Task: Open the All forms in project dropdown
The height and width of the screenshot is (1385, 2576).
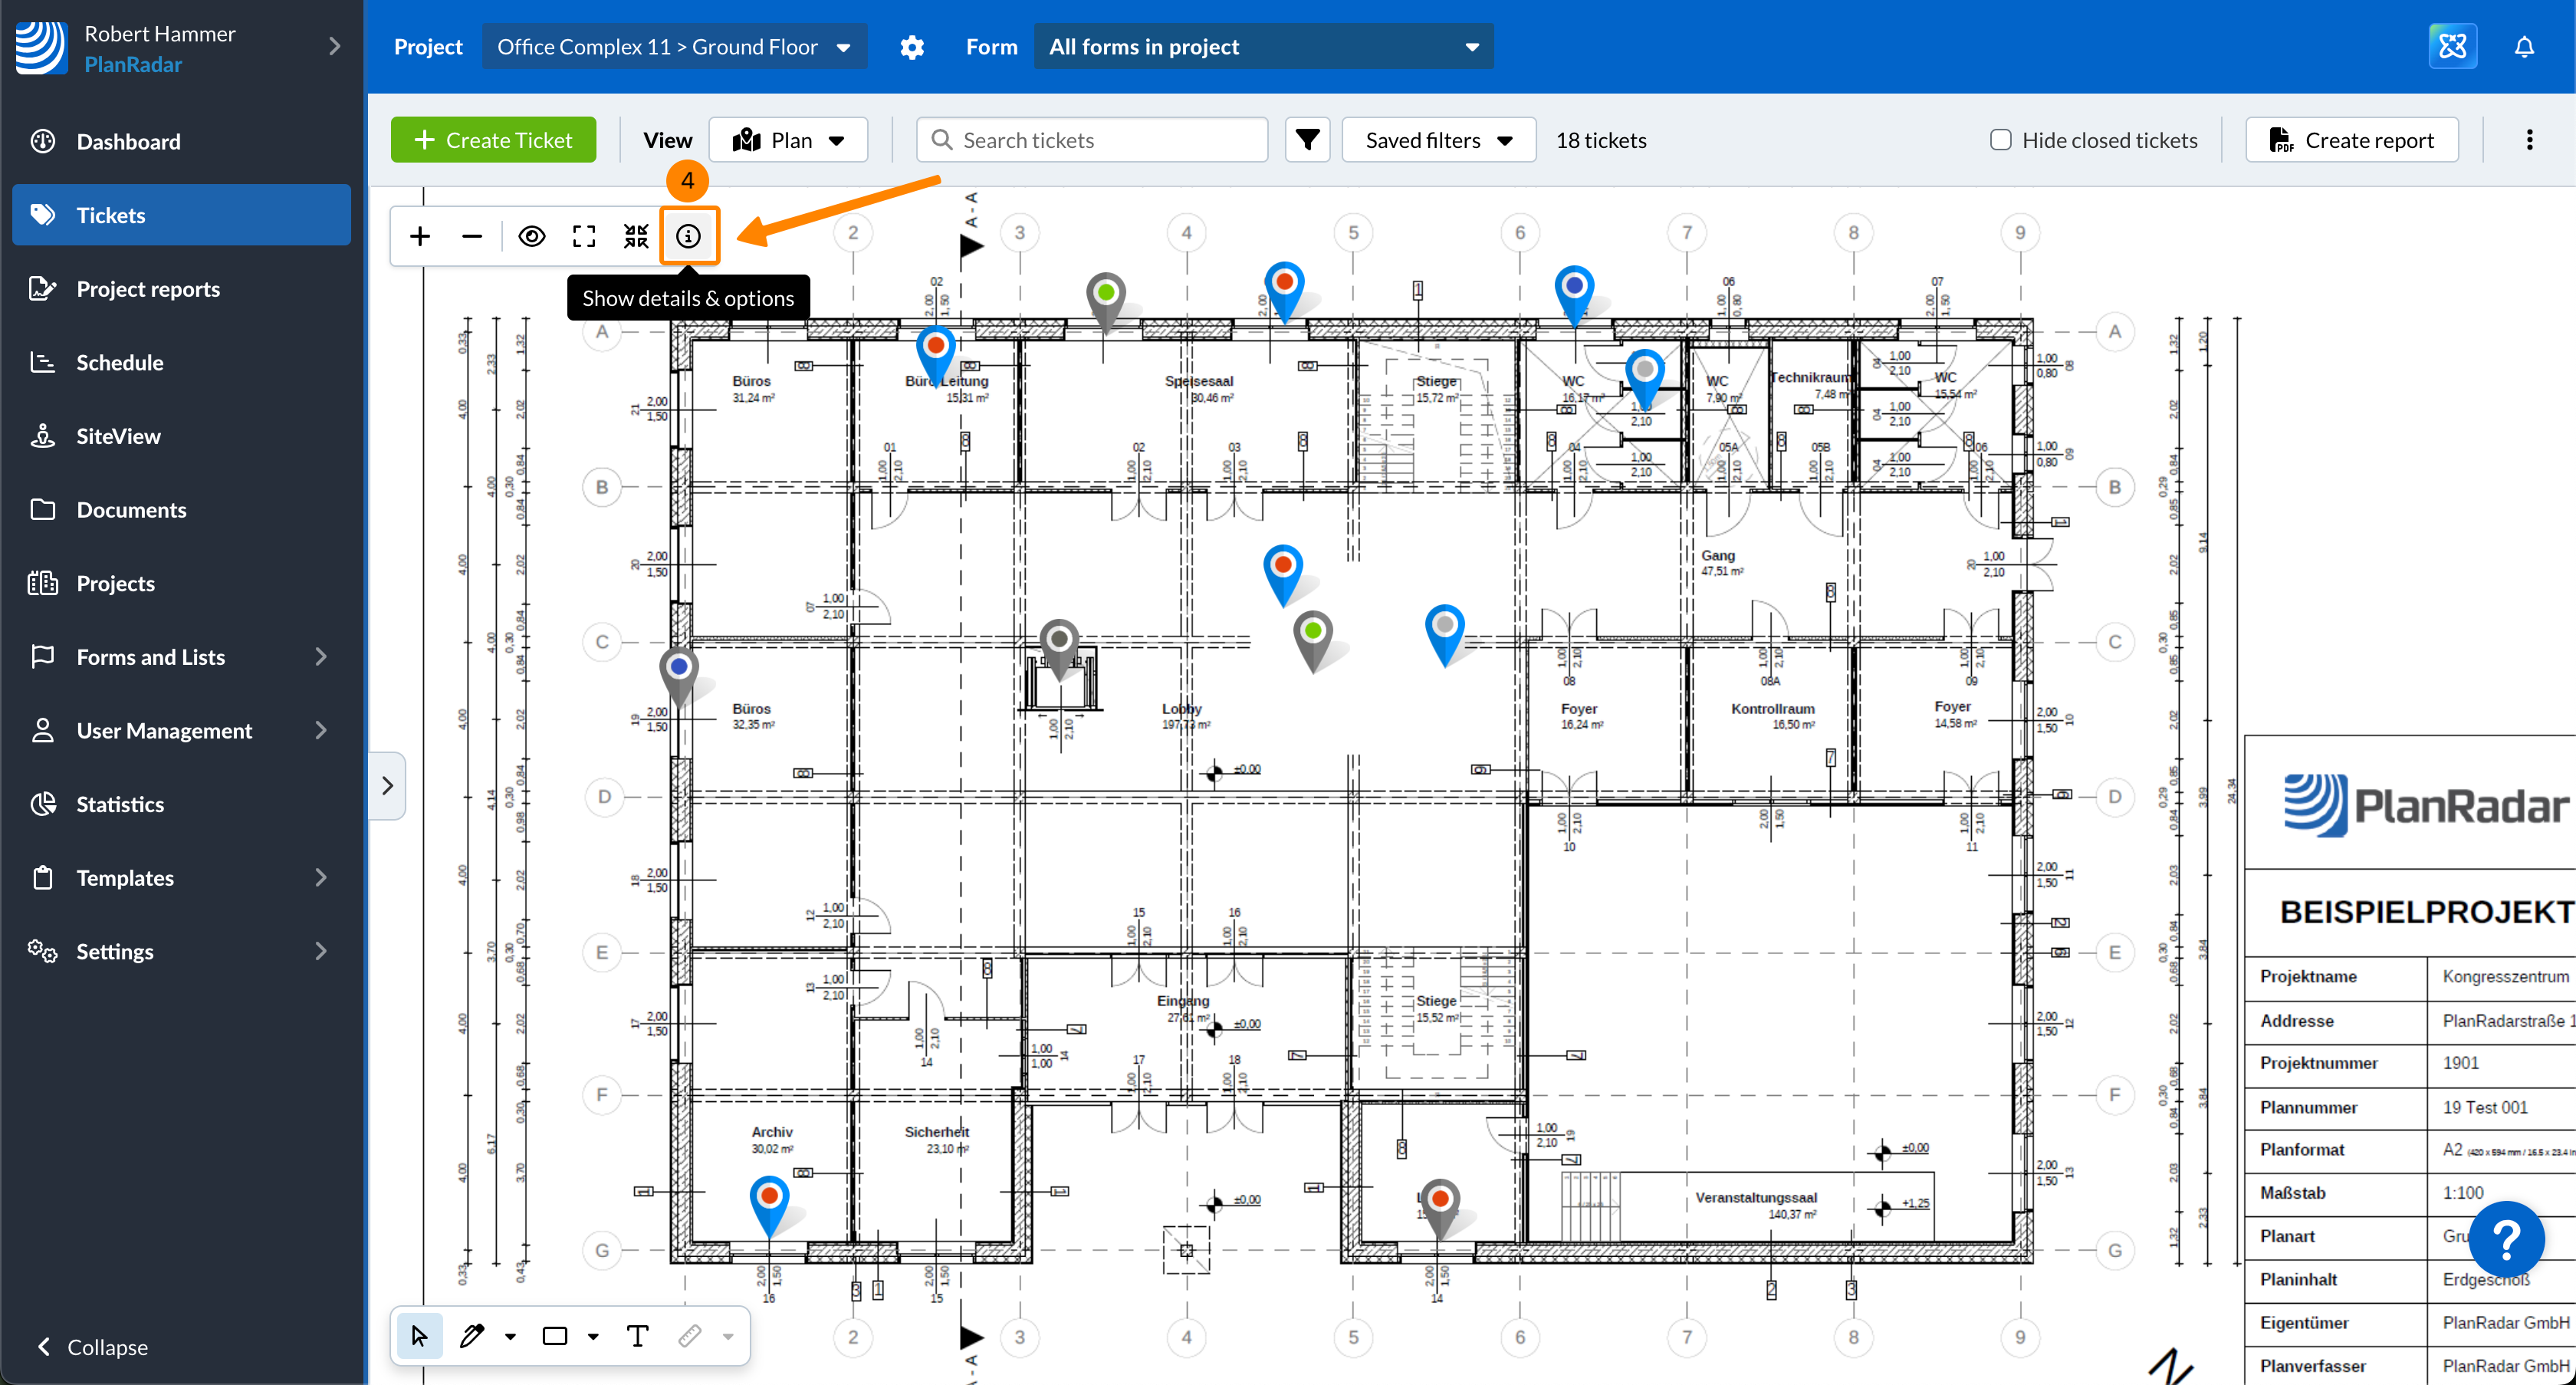Action: (1262, 47)
